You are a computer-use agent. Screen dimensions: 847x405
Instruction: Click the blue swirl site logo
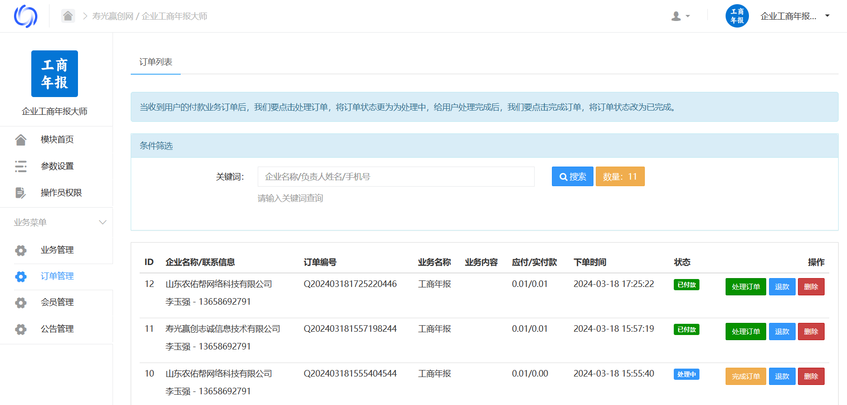[26, 16]
